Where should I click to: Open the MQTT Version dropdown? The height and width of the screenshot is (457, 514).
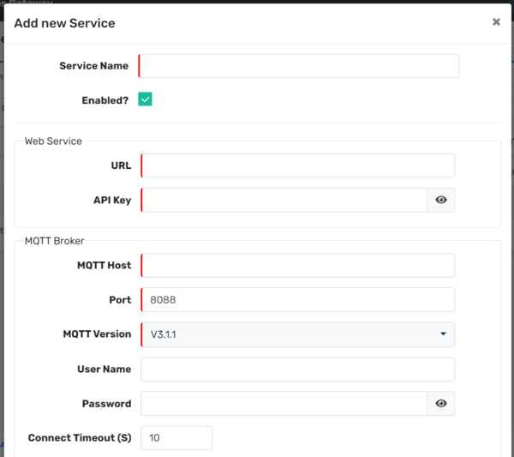(297, 334)
